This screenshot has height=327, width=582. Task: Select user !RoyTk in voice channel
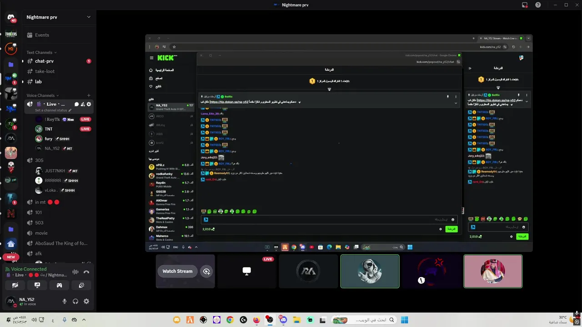pos(63,119)
